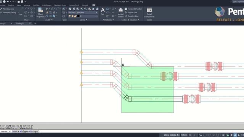
Task: Expand the Line tool dropdown arrow
Action: tap(21, 16)
